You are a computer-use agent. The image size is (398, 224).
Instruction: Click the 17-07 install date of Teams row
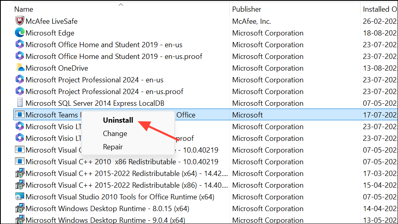(380, 115)
